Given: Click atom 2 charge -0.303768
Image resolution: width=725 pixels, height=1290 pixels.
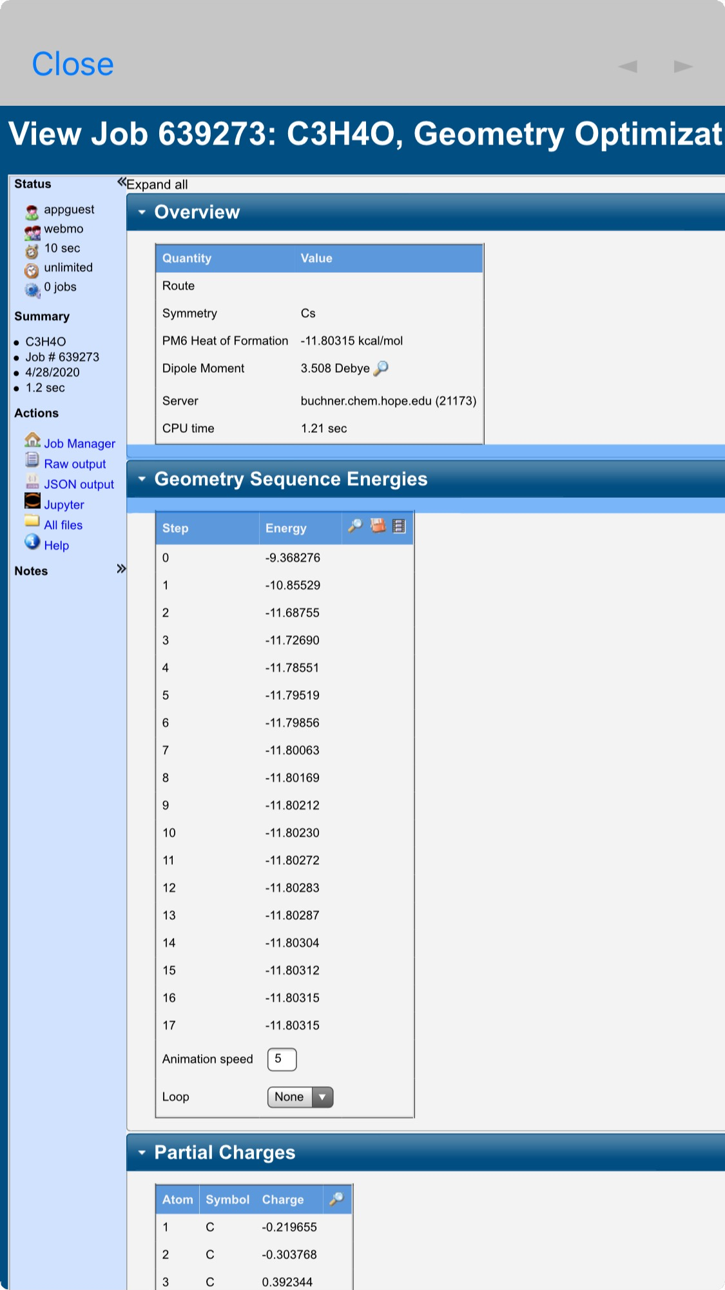Looking at the screenshot, I should pos(289,1255).
